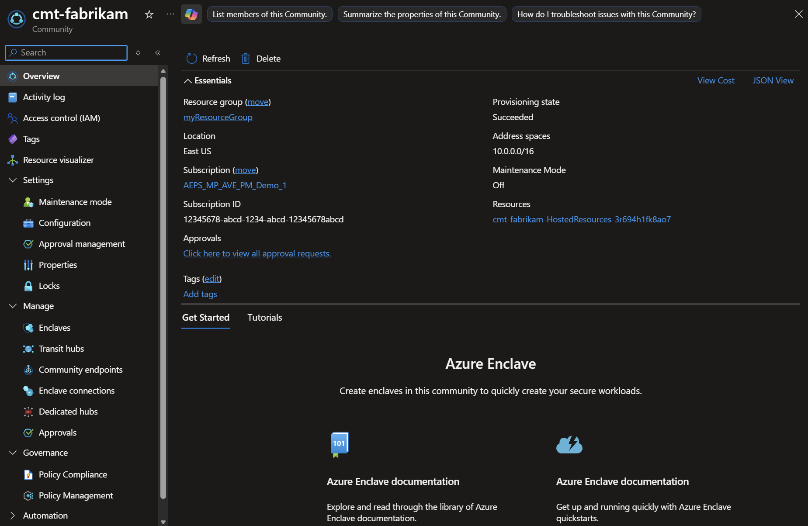The width and height of the screenshot is (808, 526).
Task: Expand the Automation section
Action: pos(13,516)
